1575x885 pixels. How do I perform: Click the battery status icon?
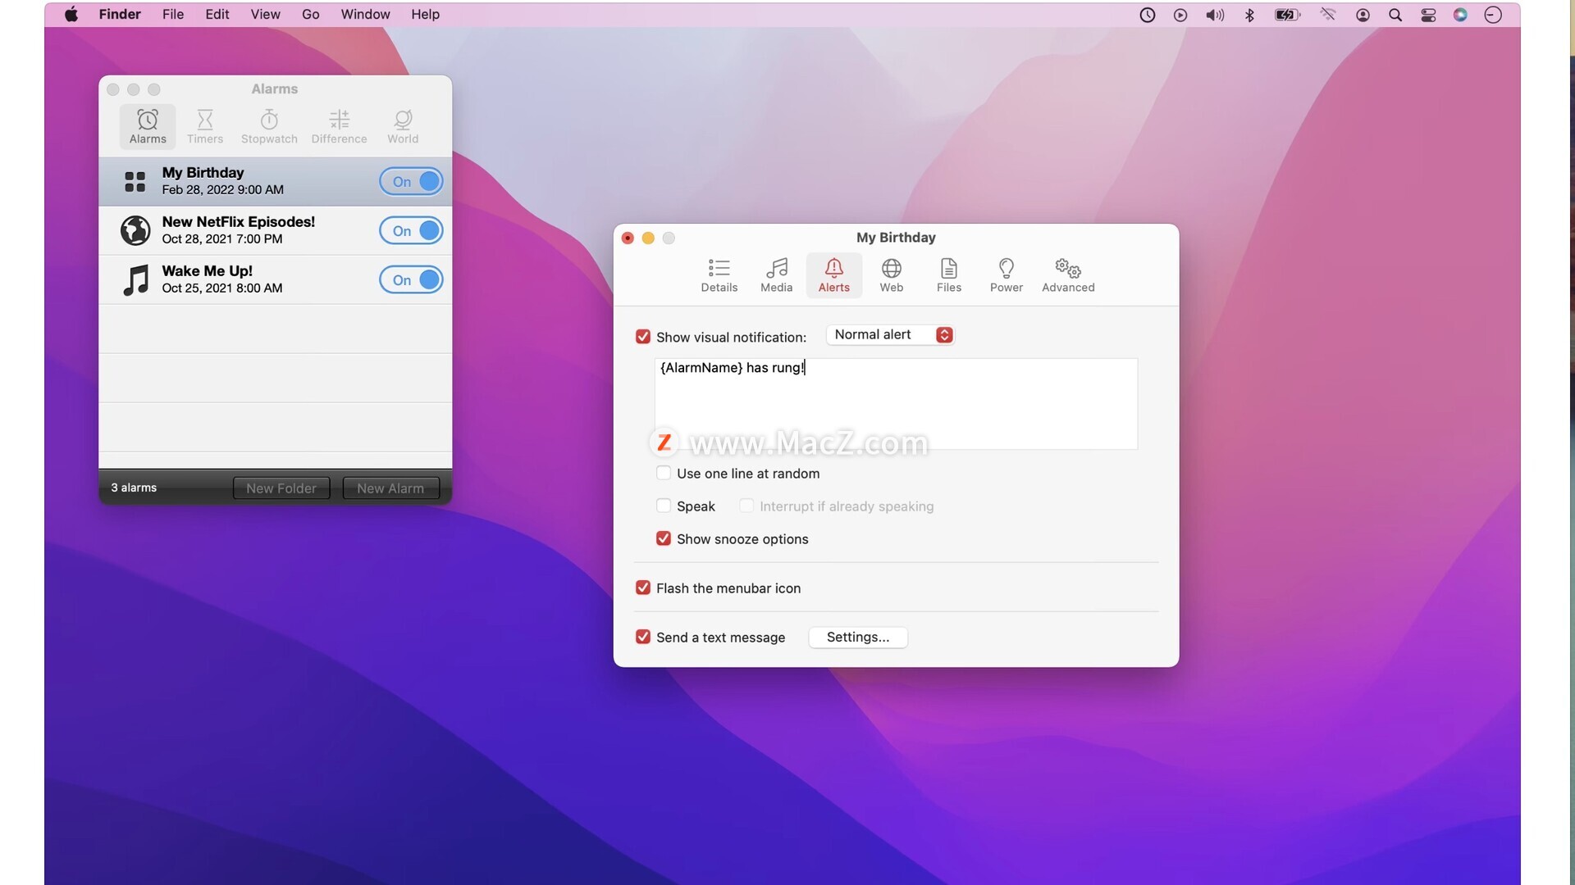pyautogui.click(x=1287, y=15)
